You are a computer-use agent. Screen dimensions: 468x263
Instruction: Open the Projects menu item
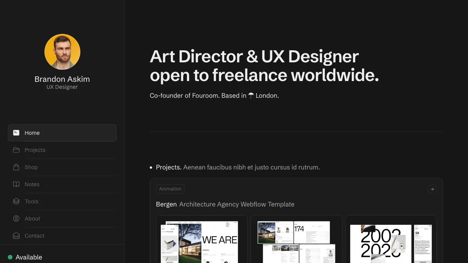click(62, 150)
